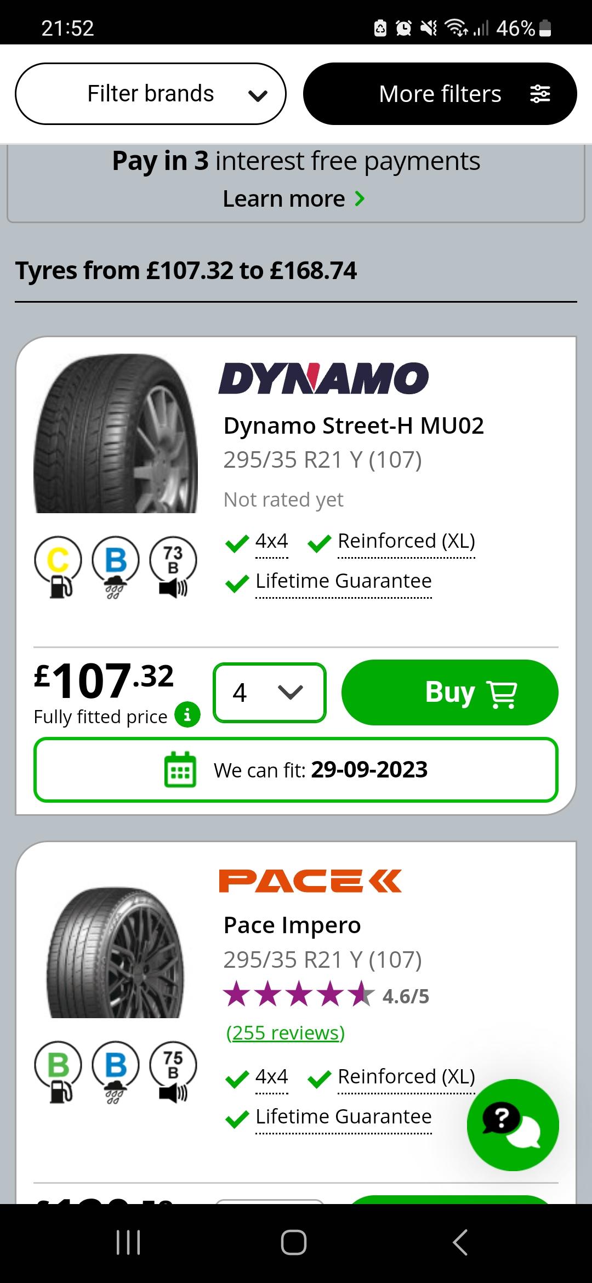Open the tyre quantity selector showing 4

point(270,692)
